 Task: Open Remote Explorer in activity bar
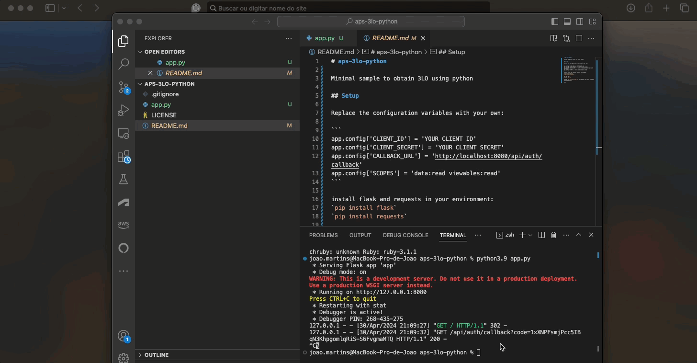(124, 134)
